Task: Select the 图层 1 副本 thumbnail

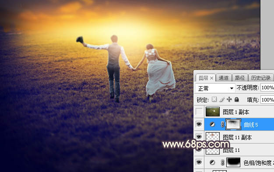Action: click(213, 112)
